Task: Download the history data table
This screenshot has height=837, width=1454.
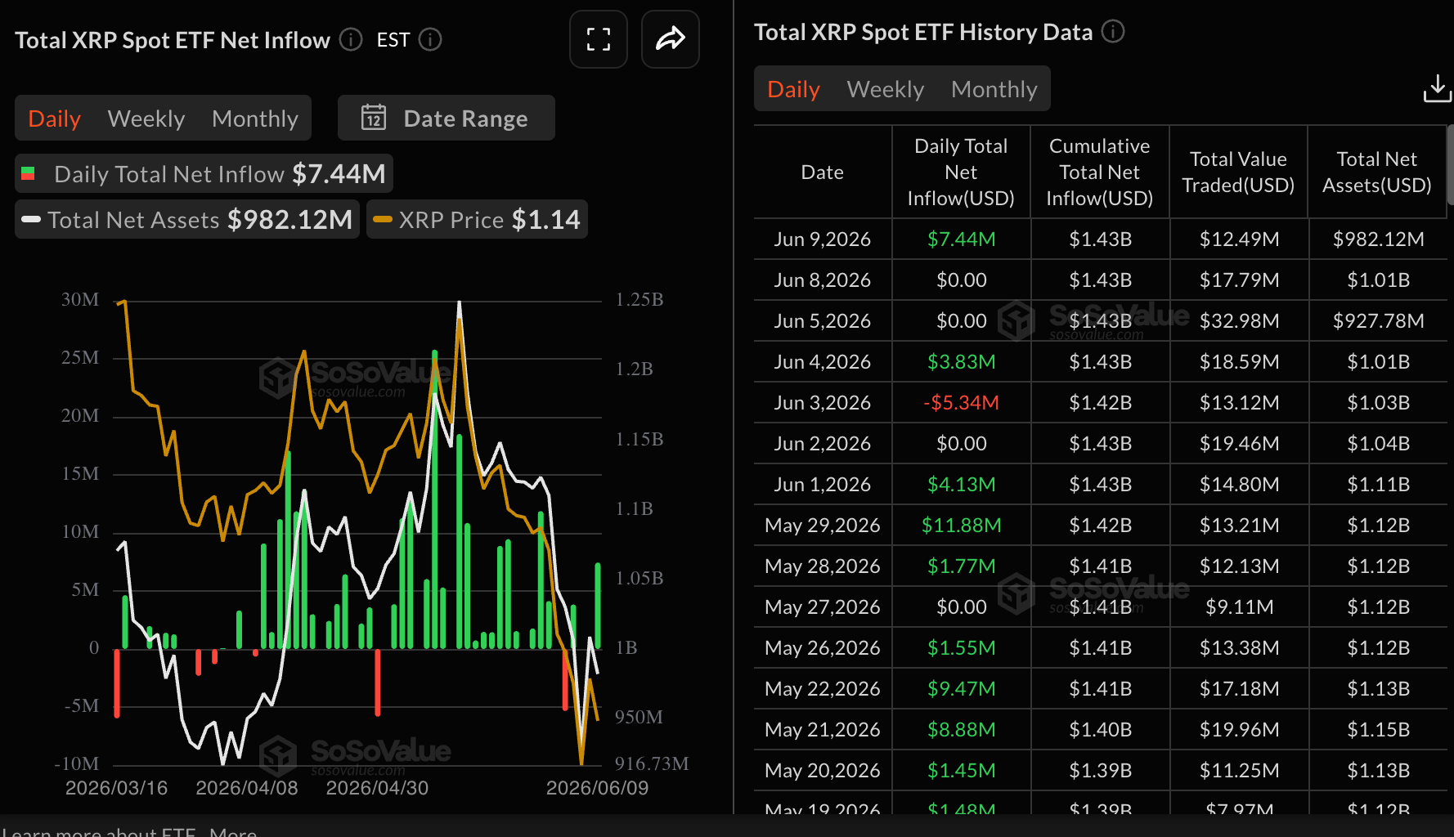Action: tap(1437, 88)
